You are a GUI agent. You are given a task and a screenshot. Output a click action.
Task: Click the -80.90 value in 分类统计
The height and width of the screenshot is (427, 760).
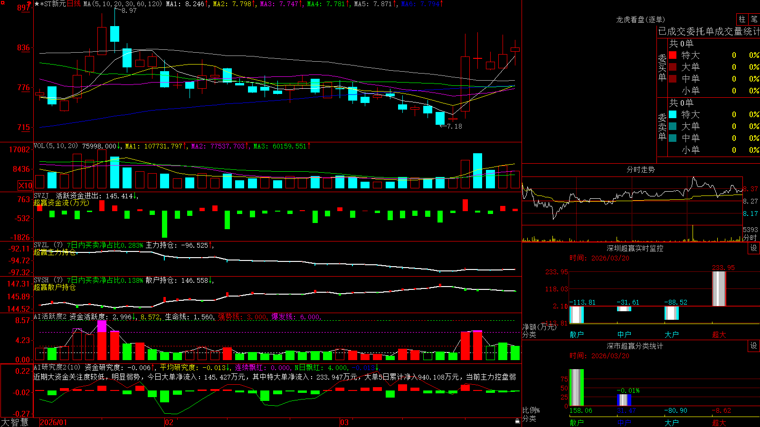point(675,410)
